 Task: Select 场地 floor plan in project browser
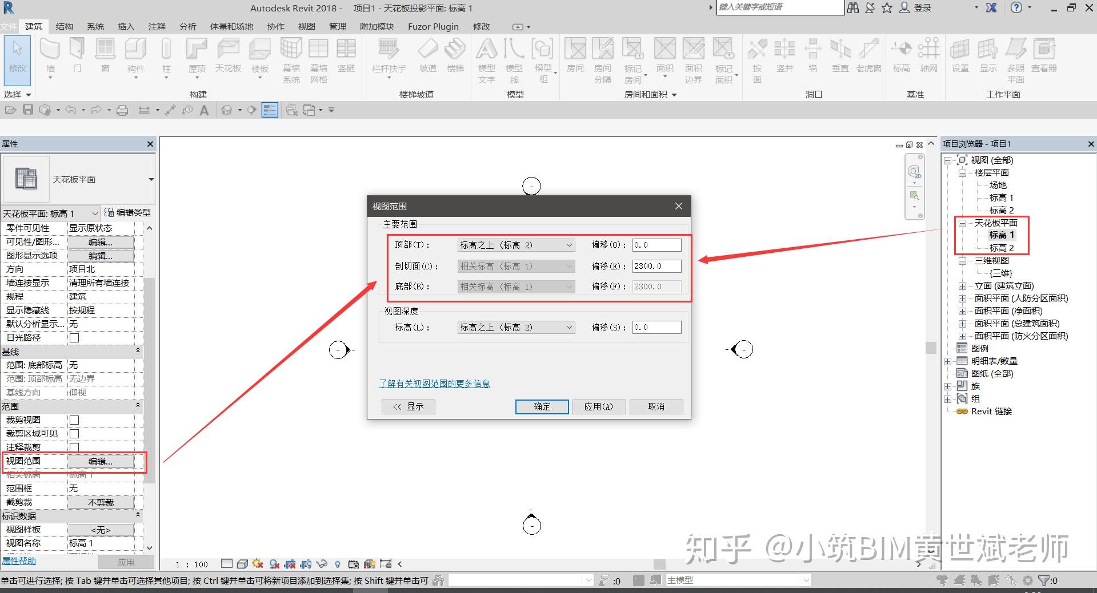point(998,185)
